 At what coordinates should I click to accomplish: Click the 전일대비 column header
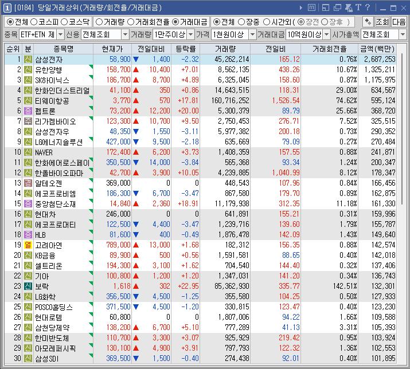click(151, 49)
